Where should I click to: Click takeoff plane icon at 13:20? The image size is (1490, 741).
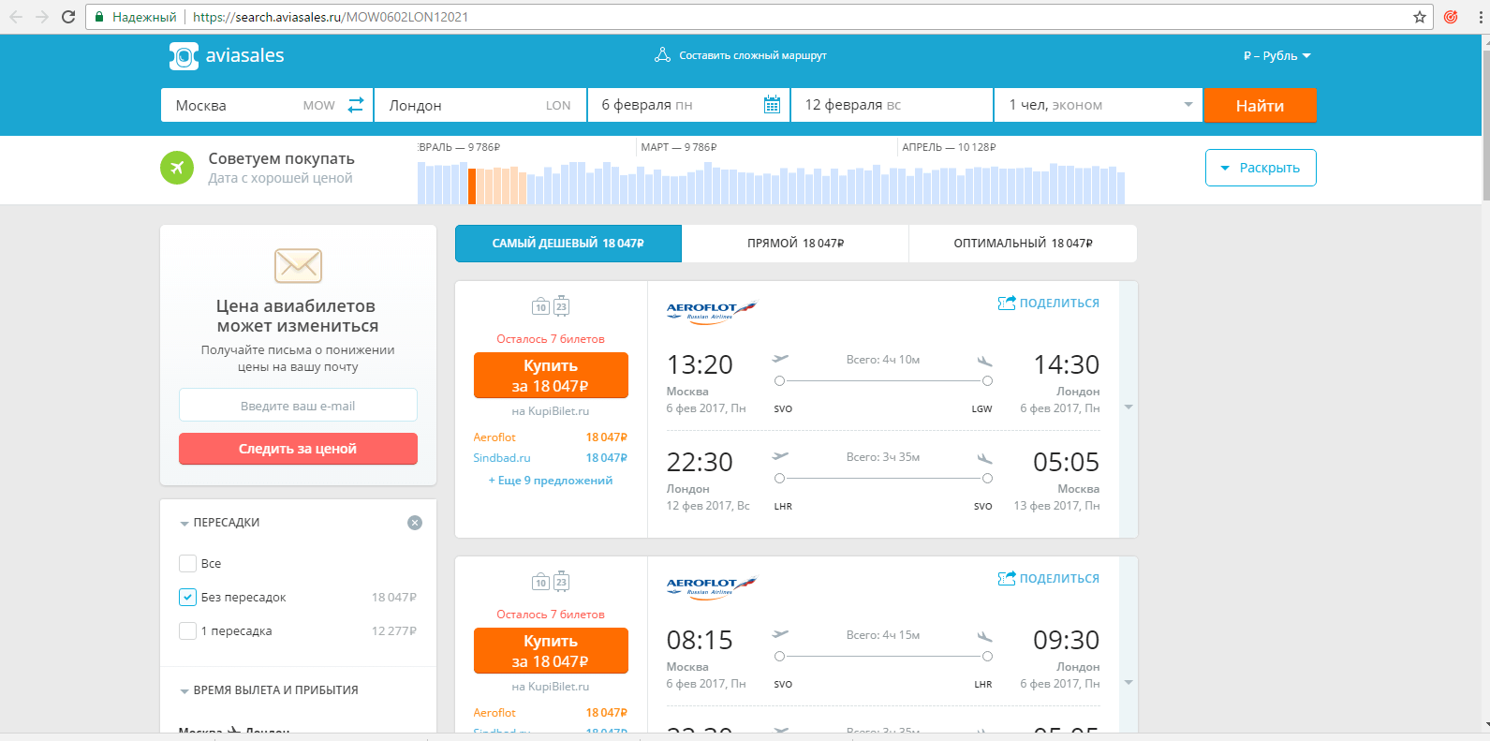coord(780,359)
